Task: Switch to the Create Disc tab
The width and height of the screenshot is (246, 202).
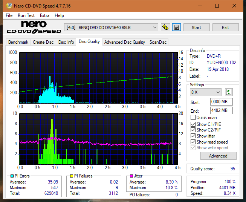Action: (43, 42)
